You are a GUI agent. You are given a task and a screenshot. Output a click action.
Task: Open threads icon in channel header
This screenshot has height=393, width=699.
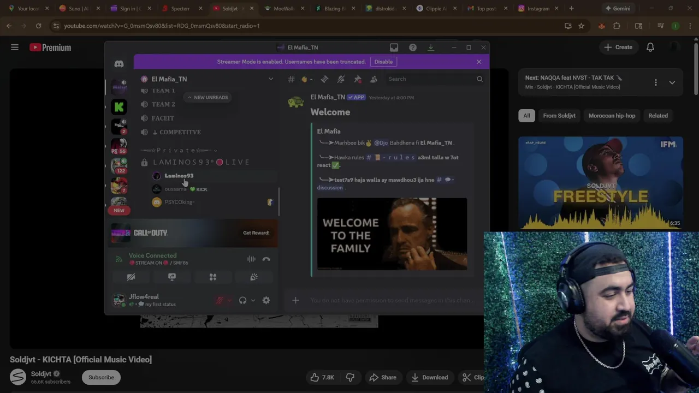coord(324,79)
